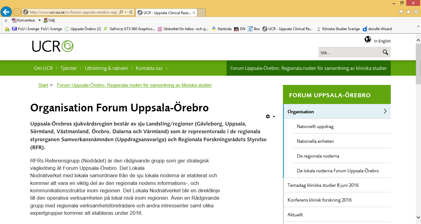Open Uppsala Örebro (2) bookmark
Screen dimensions: 421x224
83,29
